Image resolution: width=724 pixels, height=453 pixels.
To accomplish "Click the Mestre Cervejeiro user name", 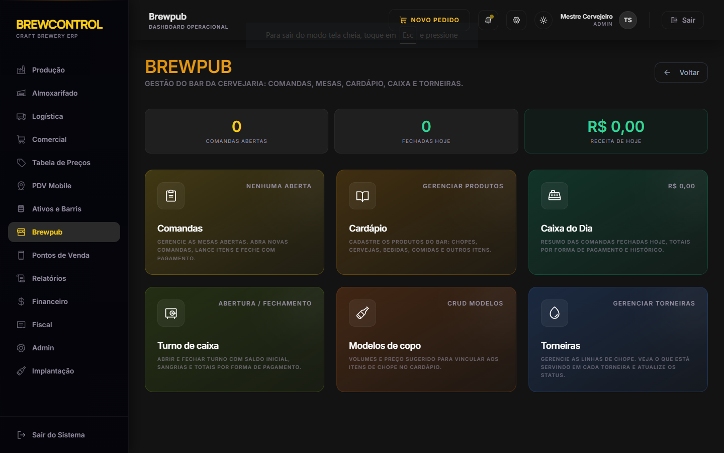I will 587,17.
